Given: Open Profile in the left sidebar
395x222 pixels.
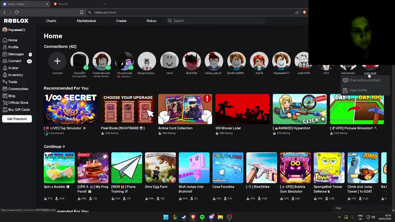Looking at the screenshot, I should coord(10,47).
